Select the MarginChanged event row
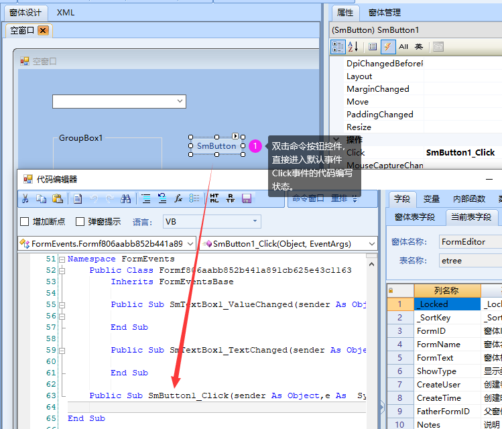Viewport: 502px width, 429px height. tap(416, 88)
